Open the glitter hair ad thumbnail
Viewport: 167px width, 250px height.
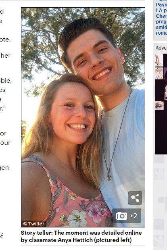click(x=159, y=73)
